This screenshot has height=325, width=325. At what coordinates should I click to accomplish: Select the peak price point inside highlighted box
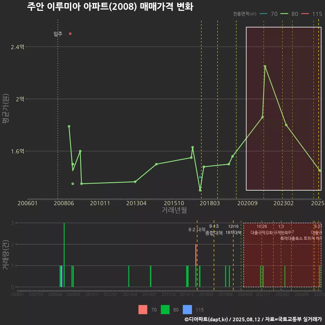[x=265, y=66]
